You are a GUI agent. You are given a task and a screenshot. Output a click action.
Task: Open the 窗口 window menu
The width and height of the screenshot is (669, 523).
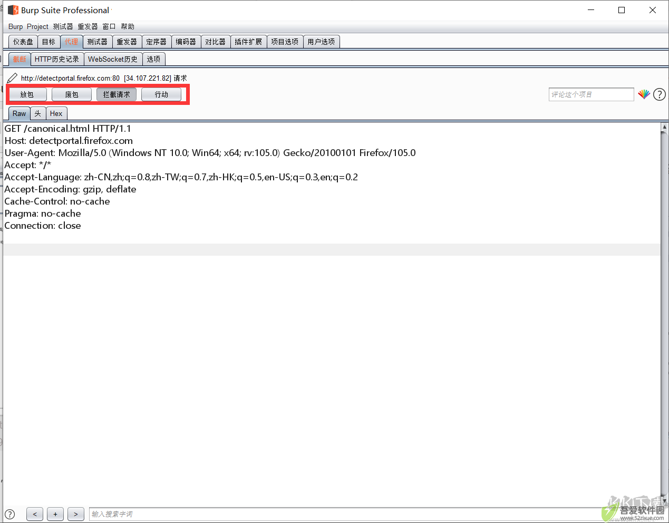point(109,26)
